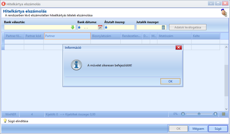Screen dimensions: 230x134
Task: Click the Átutalt összeg lock icon
Action: pyautogui.click(x=106, y=27)
